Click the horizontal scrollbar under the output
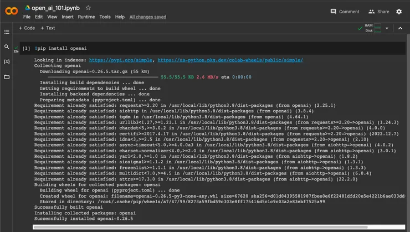Screen dimensions: 410x232 pyautogui.click(x=201, y=227)
